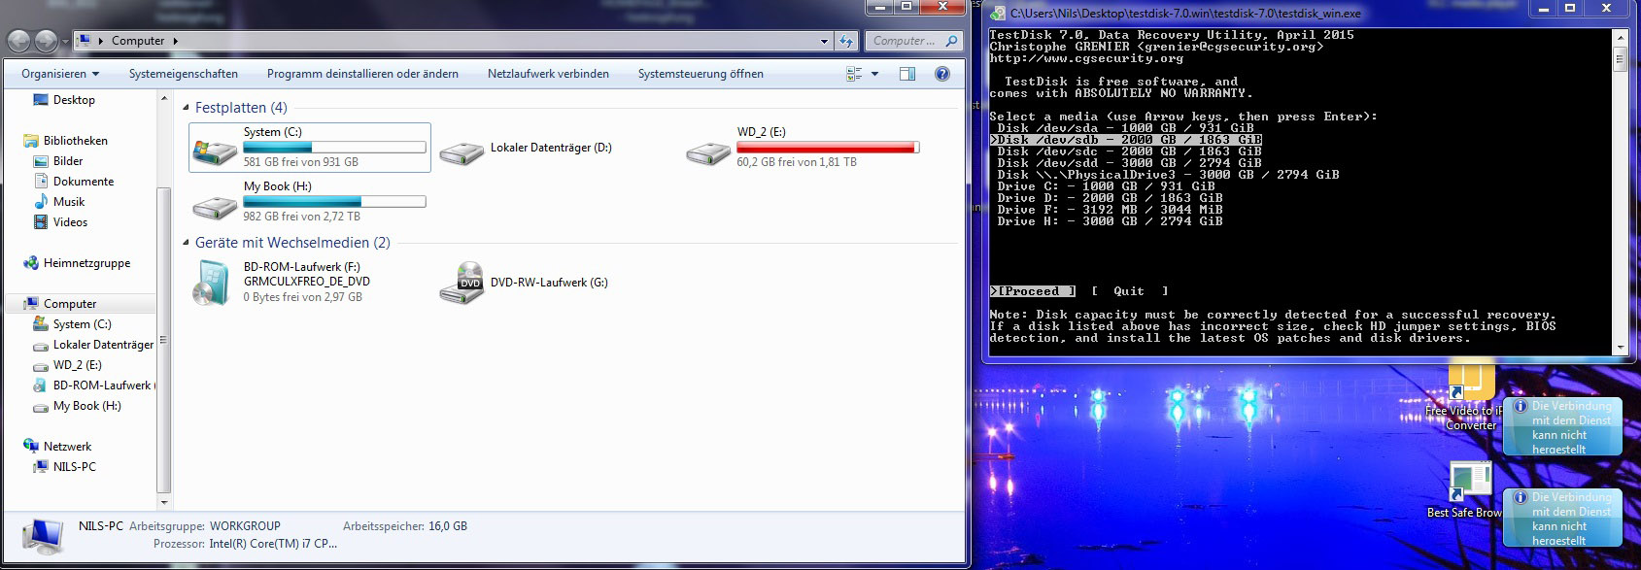Image resolution: width=1641 pixels, height=570 pixels.
Task: Click Proceed in TestDisk console
Action: pos(1033,291)
